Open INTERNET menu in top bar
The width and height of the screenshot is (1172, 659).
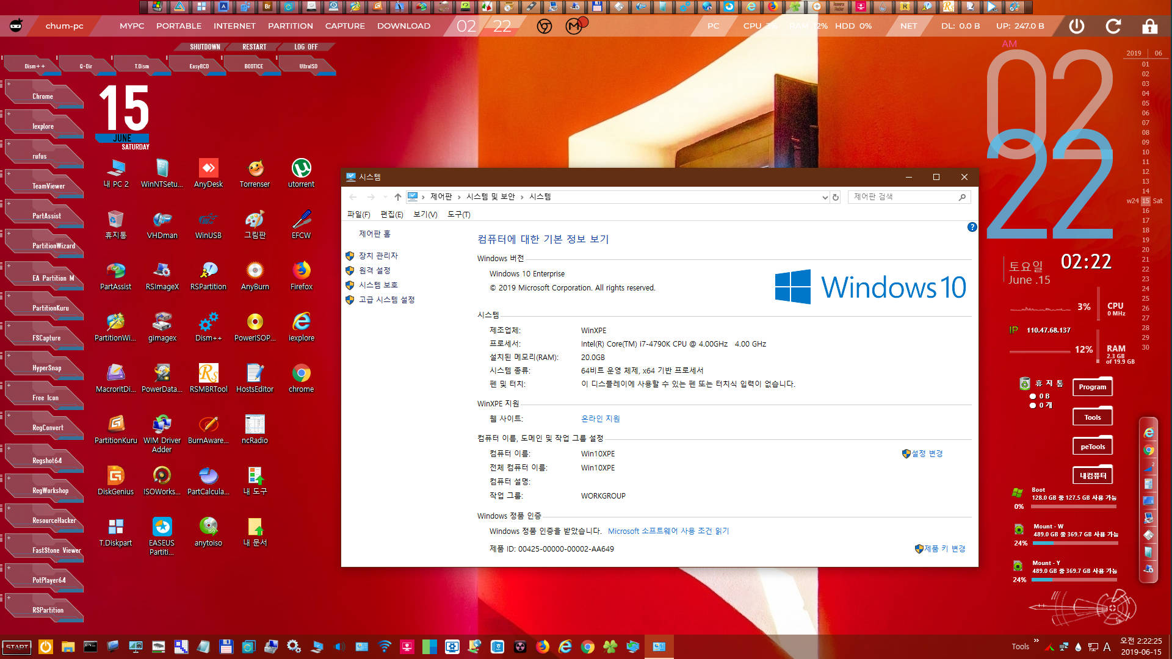click(234, 26)
